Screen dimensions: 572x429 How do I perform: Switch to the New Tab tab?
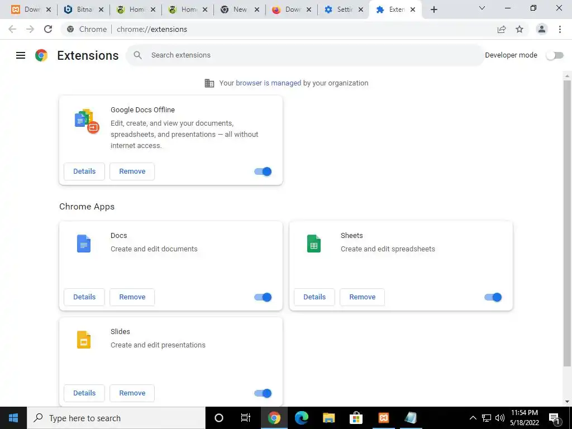pyautogui.click(x=240, y=9)
